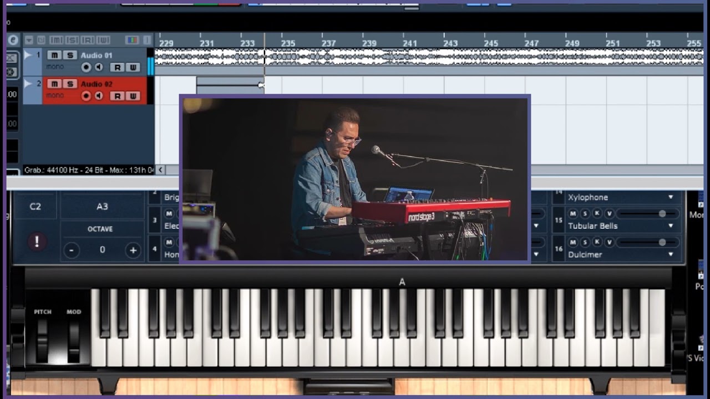The width and height of the screenshot is (710, 399).
Task: Select the Audio 01 waveform clip
Action: (x=429, y=57)
